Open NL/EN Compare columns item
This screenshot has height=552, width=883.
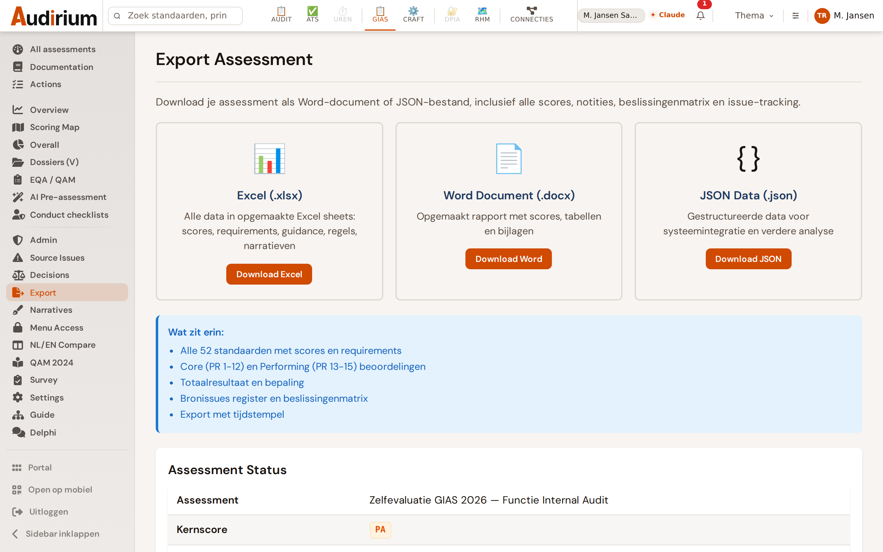[x=67, y=345]
